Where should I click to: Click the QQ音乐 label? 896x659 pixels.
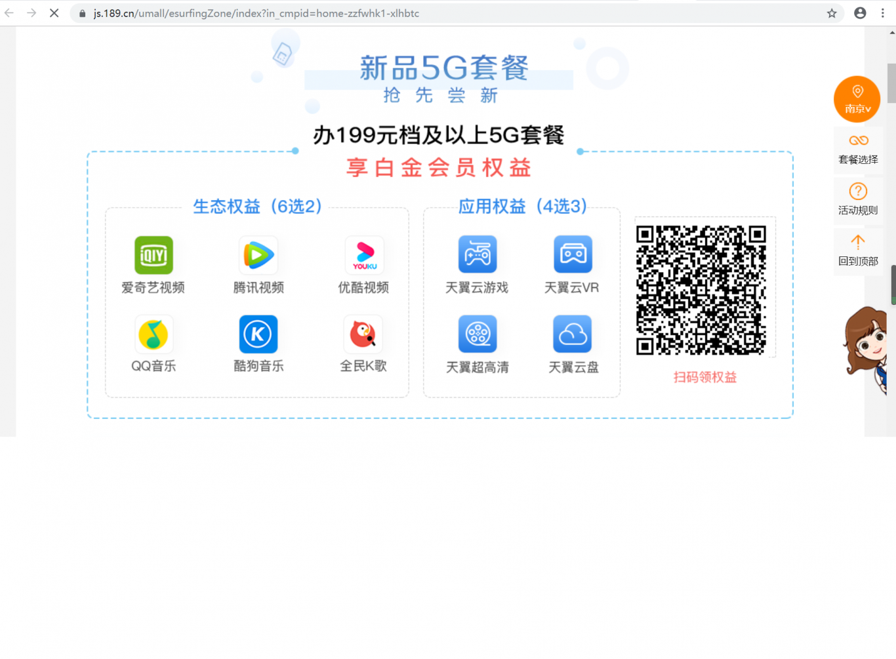tap(153, 366)
